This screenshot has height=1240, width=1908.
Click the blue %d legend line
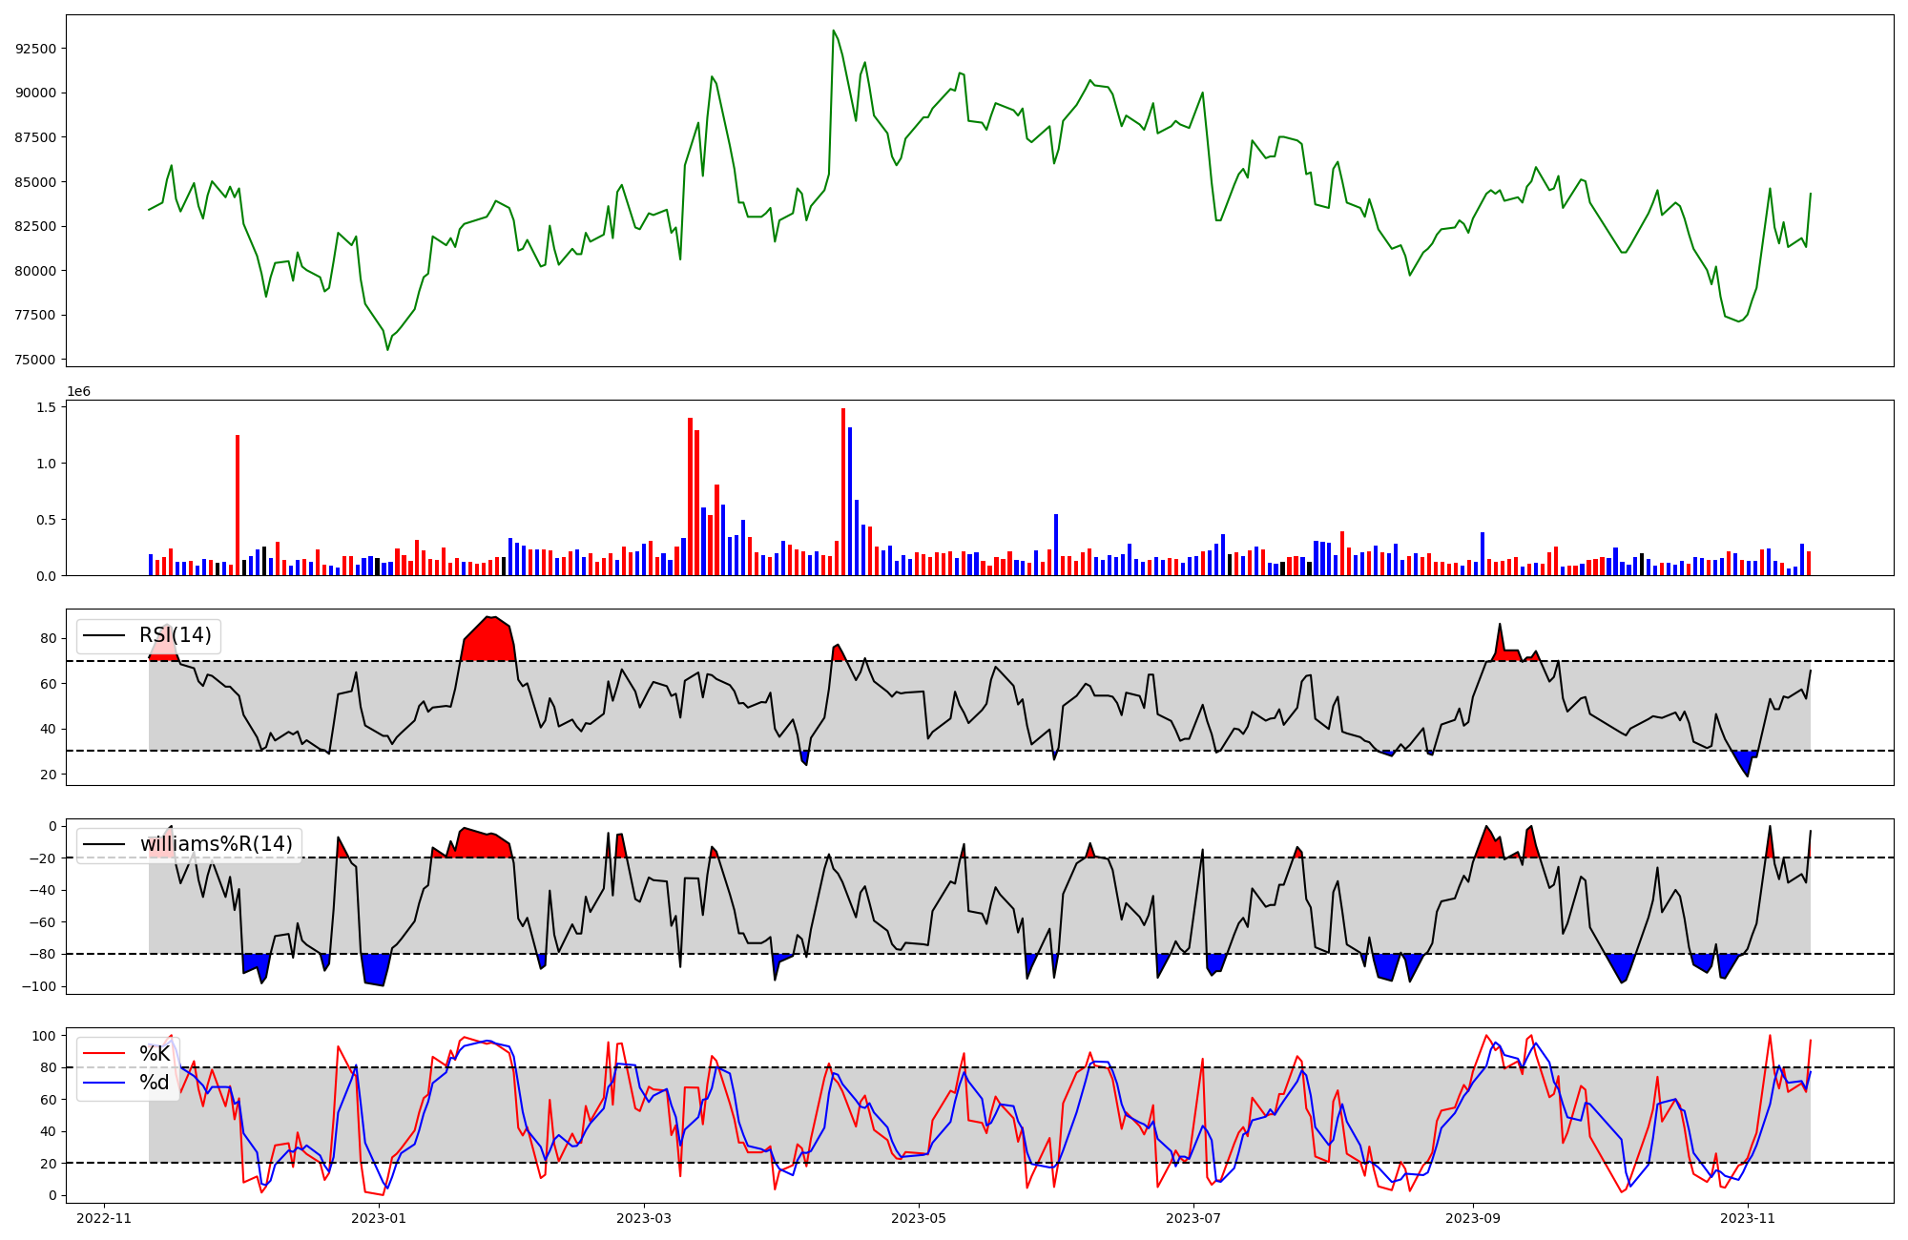point(105,1083)
